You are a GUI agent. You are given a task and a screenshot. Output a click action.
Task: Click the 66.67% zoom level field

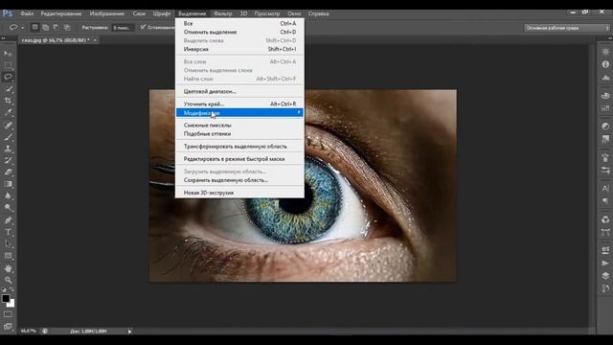coord(28,331)
